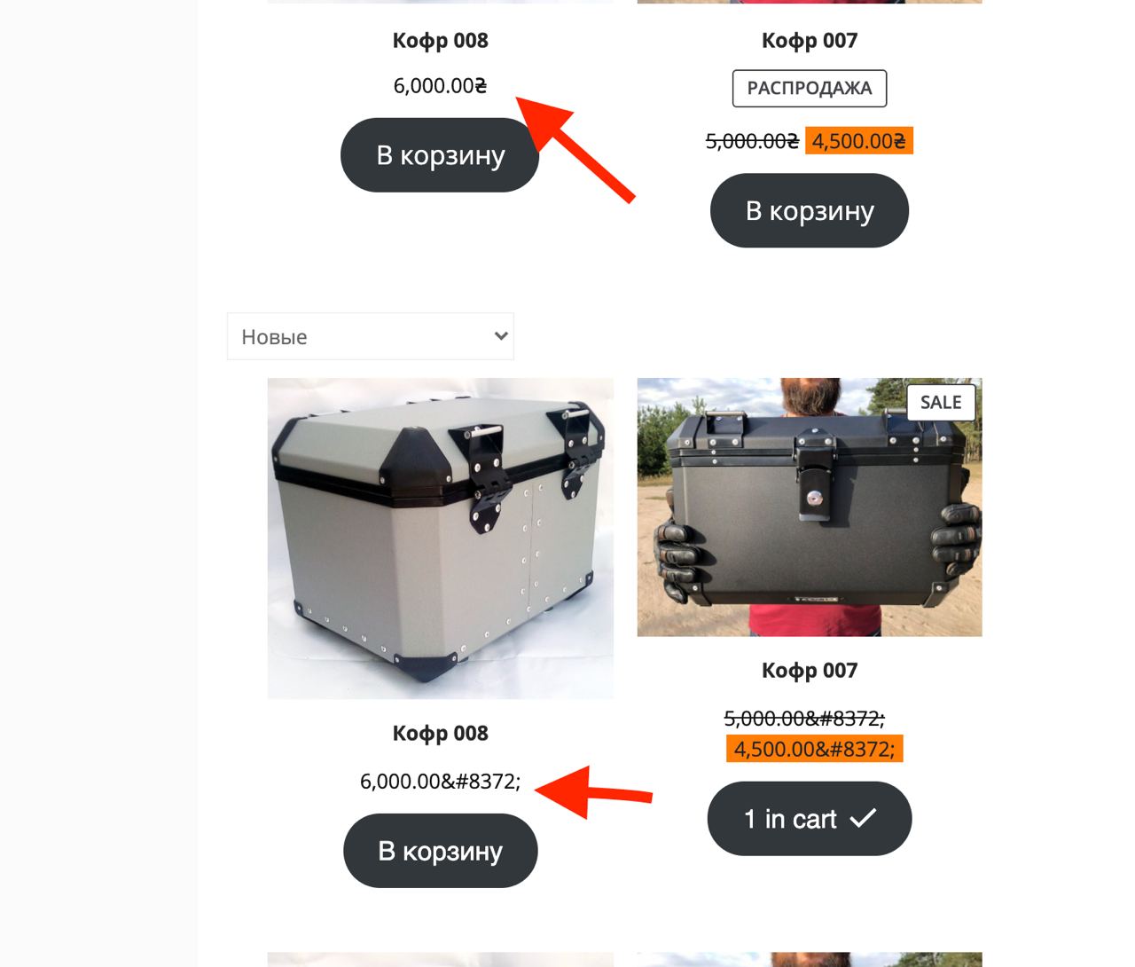
Task: Click the highlighted 4,500.00&#8372; sale price
Action: [x=814, y=749]
